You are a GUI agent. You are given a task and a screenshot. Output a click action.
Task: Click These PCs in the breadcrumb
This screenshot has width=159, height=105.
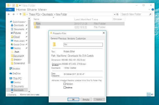click(x=34, y=15)
